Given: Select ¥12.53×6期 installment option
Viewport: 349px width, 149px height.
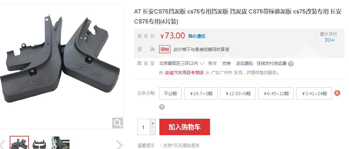Looking at the screenshot, I should (x=238, y=93).
